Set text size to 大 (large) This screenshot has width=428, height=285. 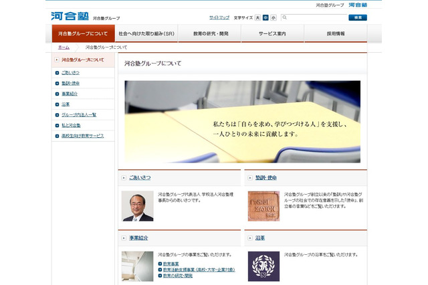tap(257, 17)
